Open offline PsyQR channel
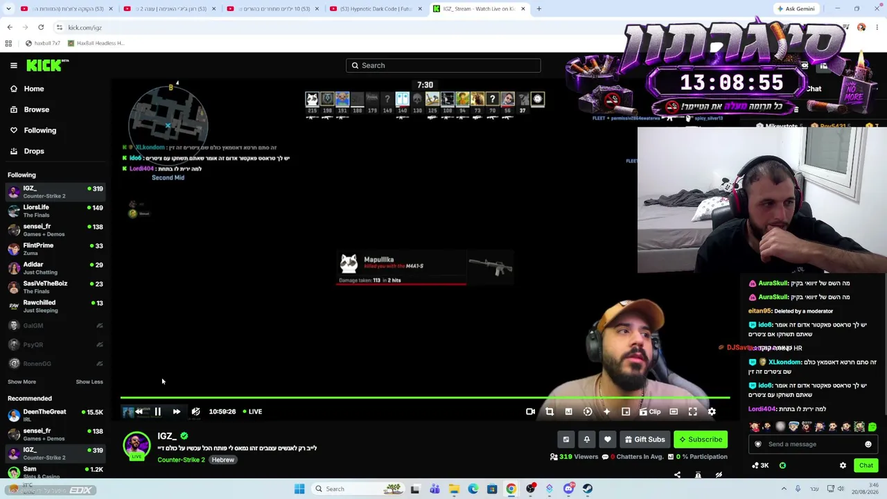The image size is (887, 499). 55,344
